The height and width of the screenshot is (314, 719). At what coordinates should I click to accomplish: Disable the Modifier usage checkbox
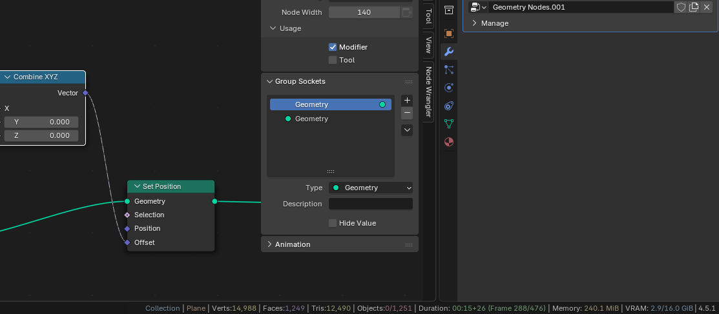click(333, 46)
